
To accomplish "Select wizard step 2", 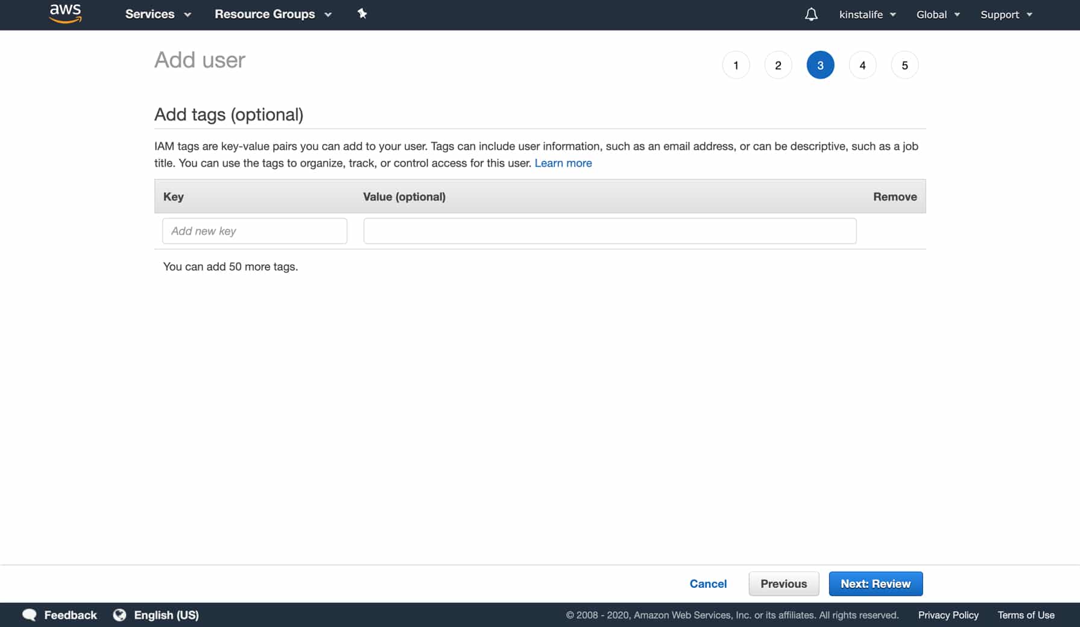I will click(778, 64).
